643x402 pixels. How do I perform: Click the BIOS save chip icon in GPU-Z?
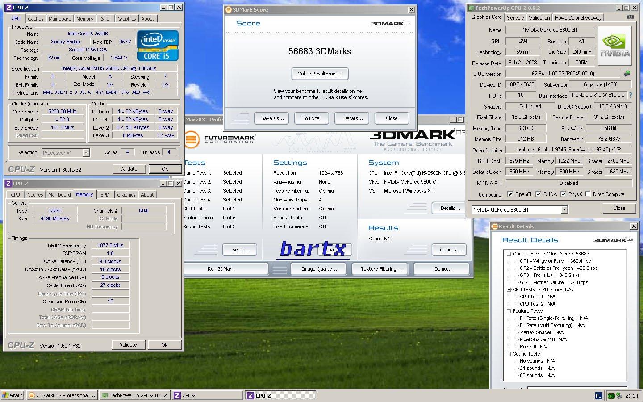click(x=627, y=74)
